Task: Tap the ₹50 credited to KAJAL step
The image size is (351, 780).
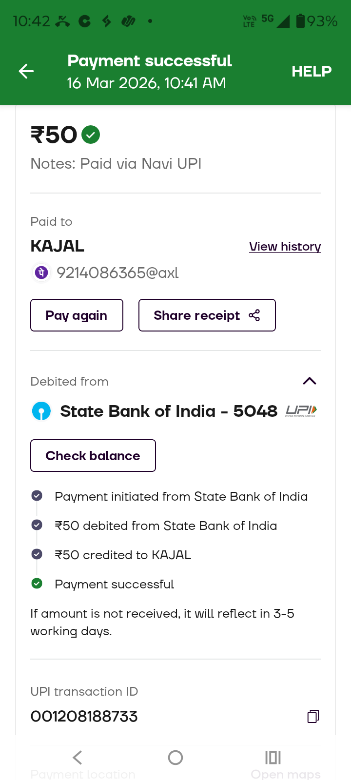Action: 123,555
